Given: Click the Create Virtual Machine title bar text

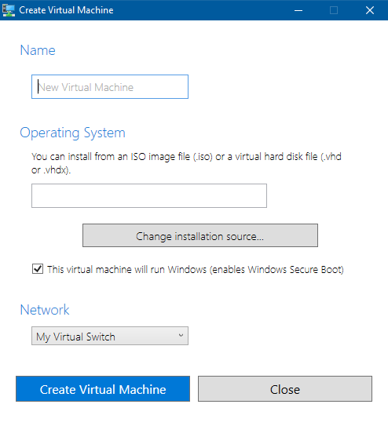Looking at the screenshot, I should click(66, 10).
